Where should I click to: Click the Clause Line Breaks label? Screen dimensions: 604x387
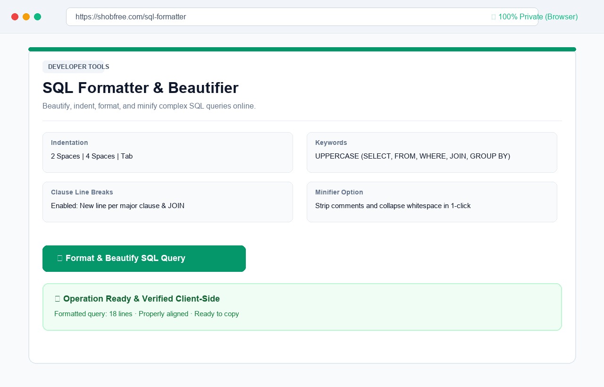click(82, 192)
